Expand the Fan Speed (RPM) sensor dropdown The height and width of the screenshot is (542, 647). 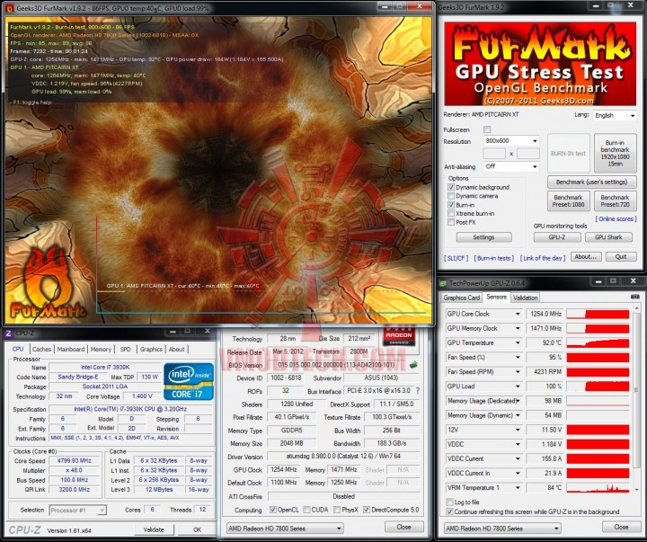pos(518,371)
